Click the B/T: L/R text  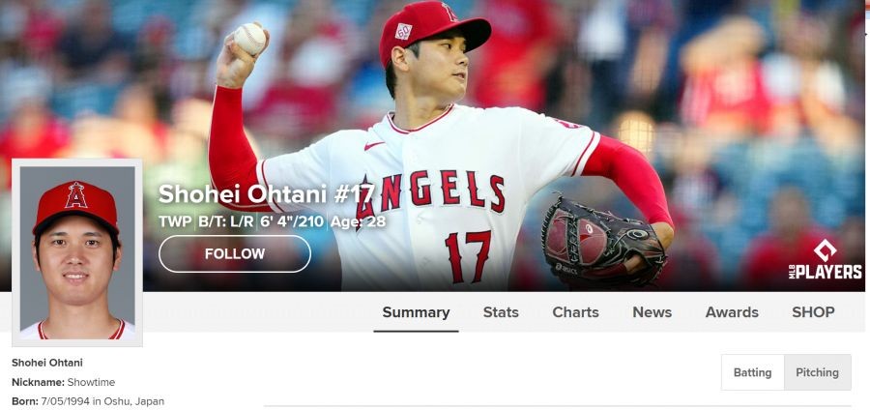click(x=226, y=221)
